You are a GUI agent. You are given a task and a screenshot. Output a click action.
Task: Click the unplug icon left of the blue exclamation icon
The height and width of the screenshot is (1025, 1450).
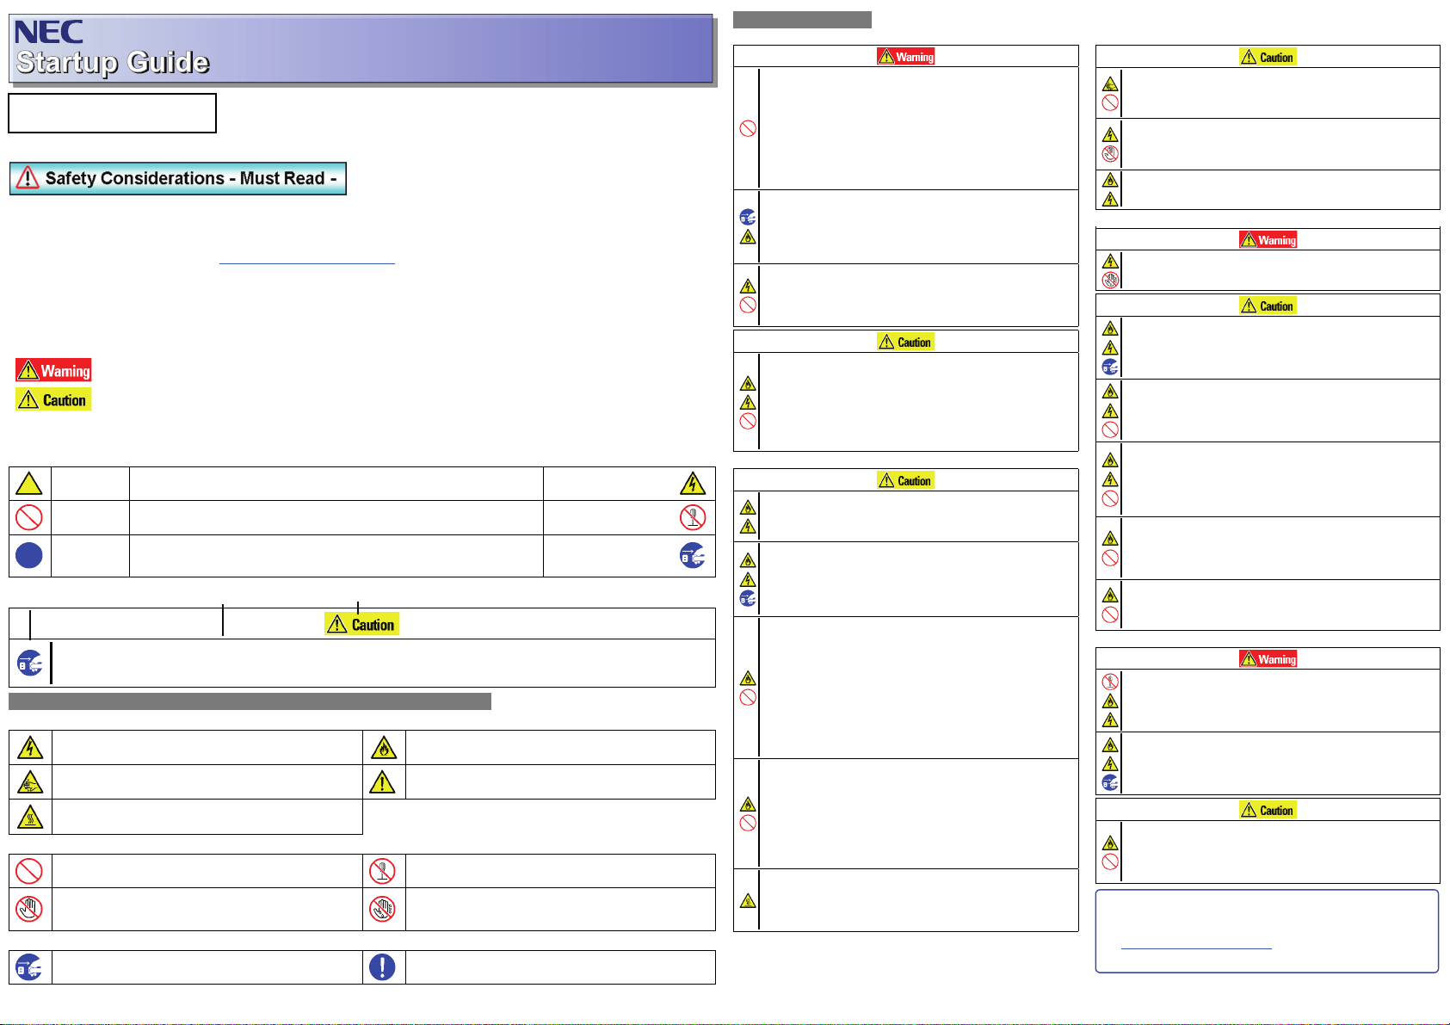click(30, 966)
